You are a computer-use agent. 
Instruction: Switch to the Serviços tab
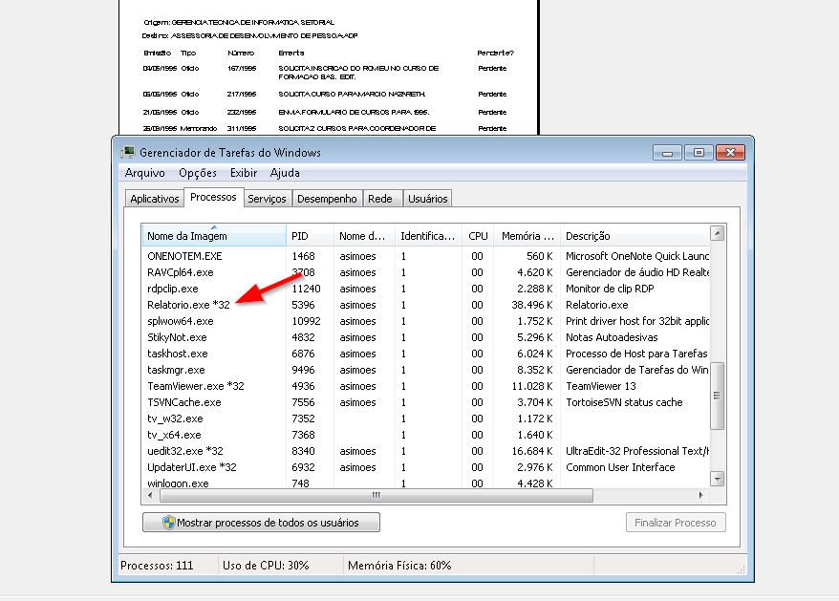(x=267, y=199)
